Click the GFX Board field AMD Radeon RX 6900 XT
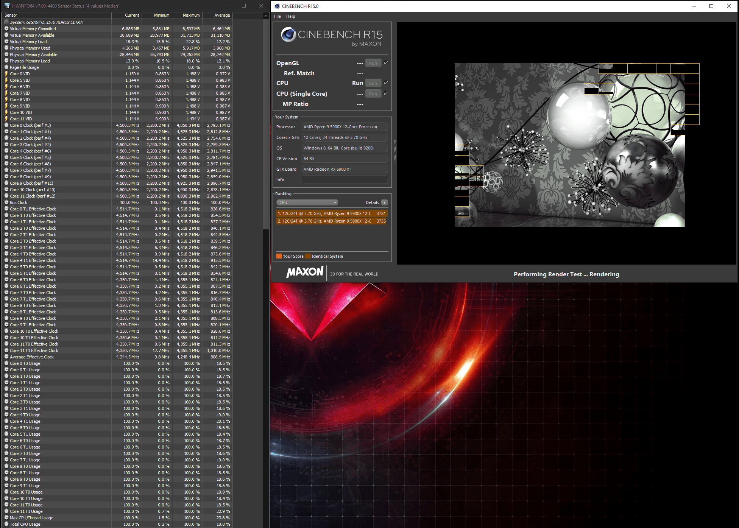739x528 pixels. coord(345,169)
